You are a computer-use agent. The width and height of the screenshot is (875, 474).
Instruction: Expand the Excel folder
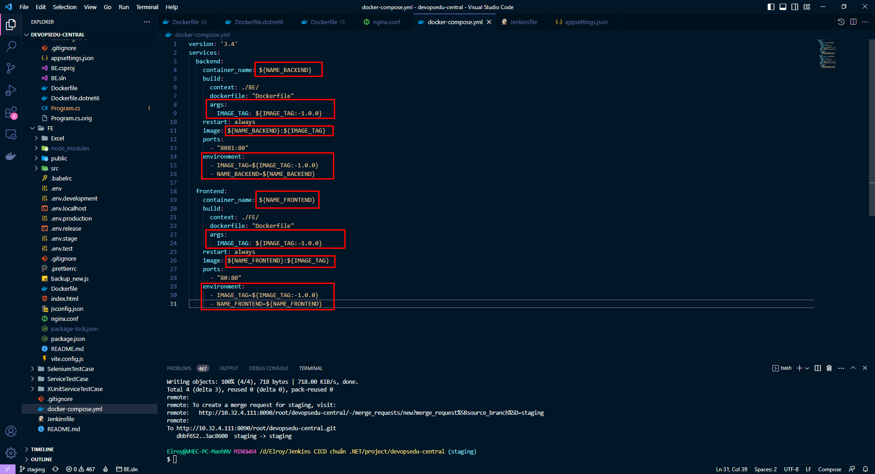[36, 139]
